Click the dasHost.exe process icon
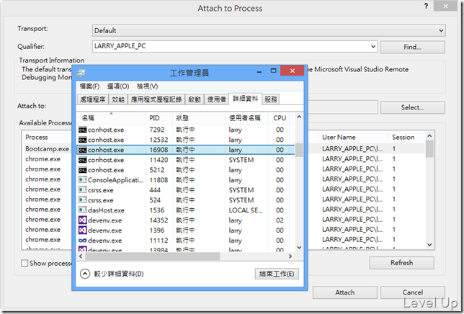Screen dimensions: 464x314 pyautogui.click(x=83, y=210)
